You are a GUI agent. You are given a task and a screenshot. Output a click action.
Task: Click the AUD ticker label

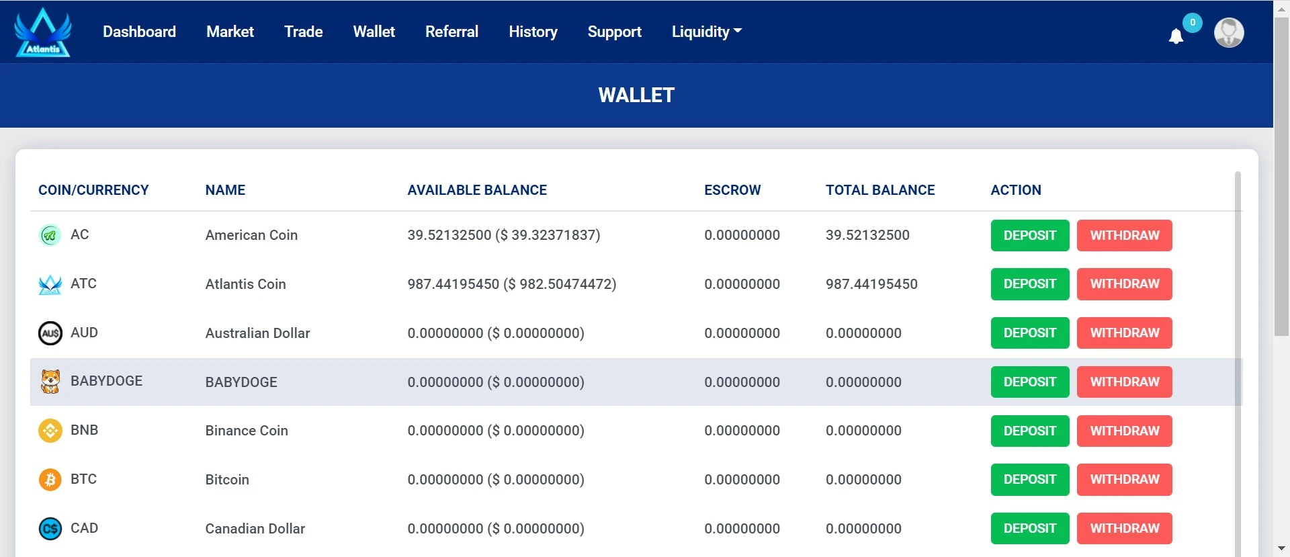84,333
